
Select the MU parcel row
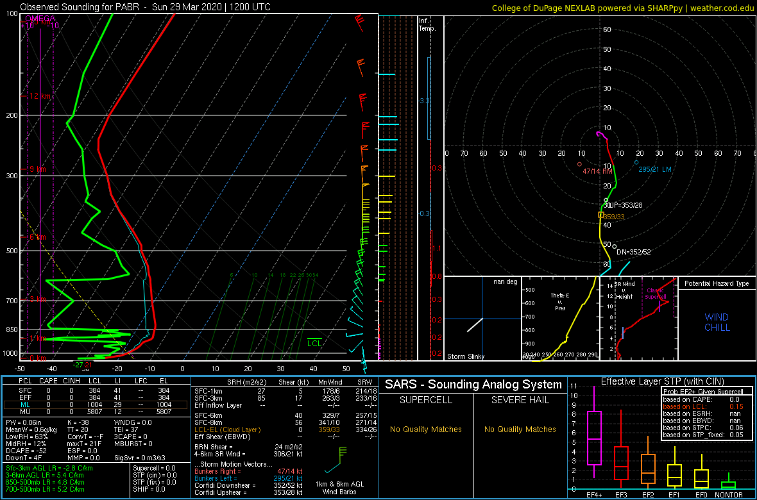[96, 413]
